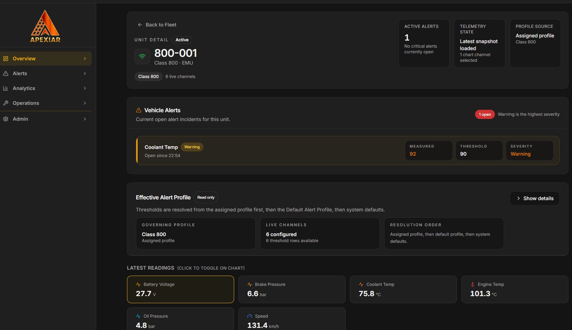Expand Show details for alert profile
The image size is (572, 330).
click(535, 198)
